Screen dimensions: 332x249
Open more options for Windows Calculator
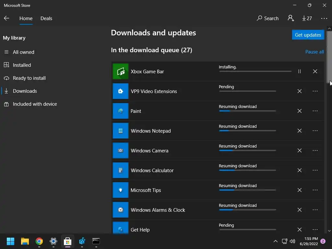pyautogui.click(x=315, y=170)
